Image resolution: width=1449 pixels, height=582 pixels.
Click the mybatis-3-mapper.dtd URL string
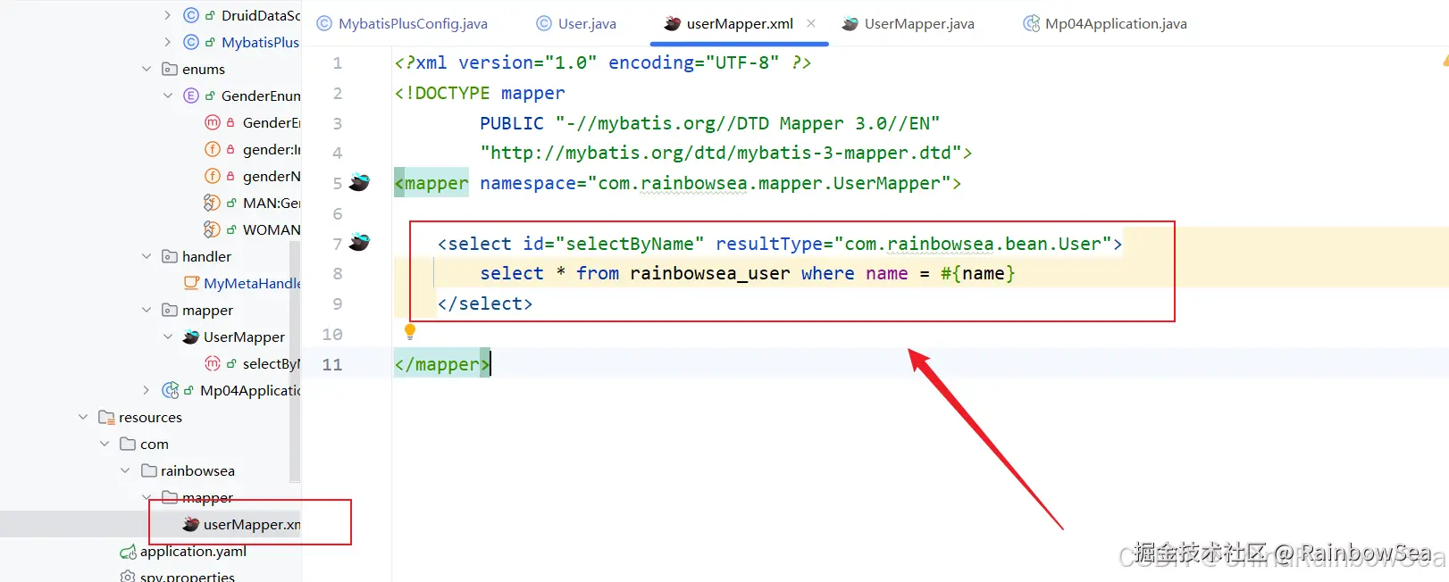pyautogui.click(x=721, y=153)
